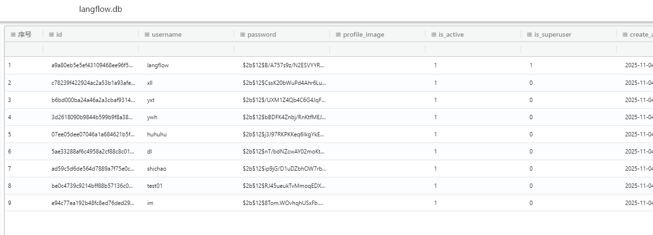Open the is_active column menu icon
This screenshot has height=235, width=653.
434,34
